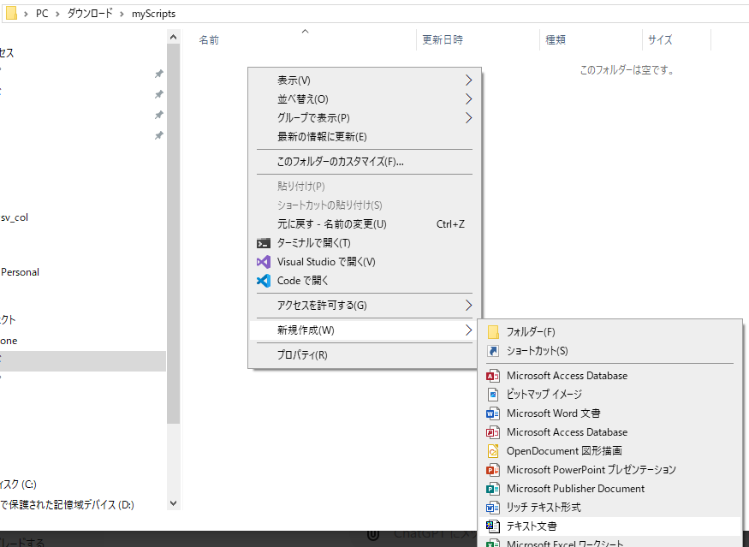749x547 pixels.
Task: Click the topmost pin icon in sidebar
Action: pos(159,74)
